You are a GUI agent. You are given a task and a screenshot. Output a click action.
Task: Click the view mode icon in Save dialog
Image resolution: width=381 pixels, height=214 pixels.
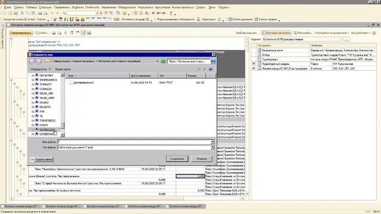(x=199, y=69)
